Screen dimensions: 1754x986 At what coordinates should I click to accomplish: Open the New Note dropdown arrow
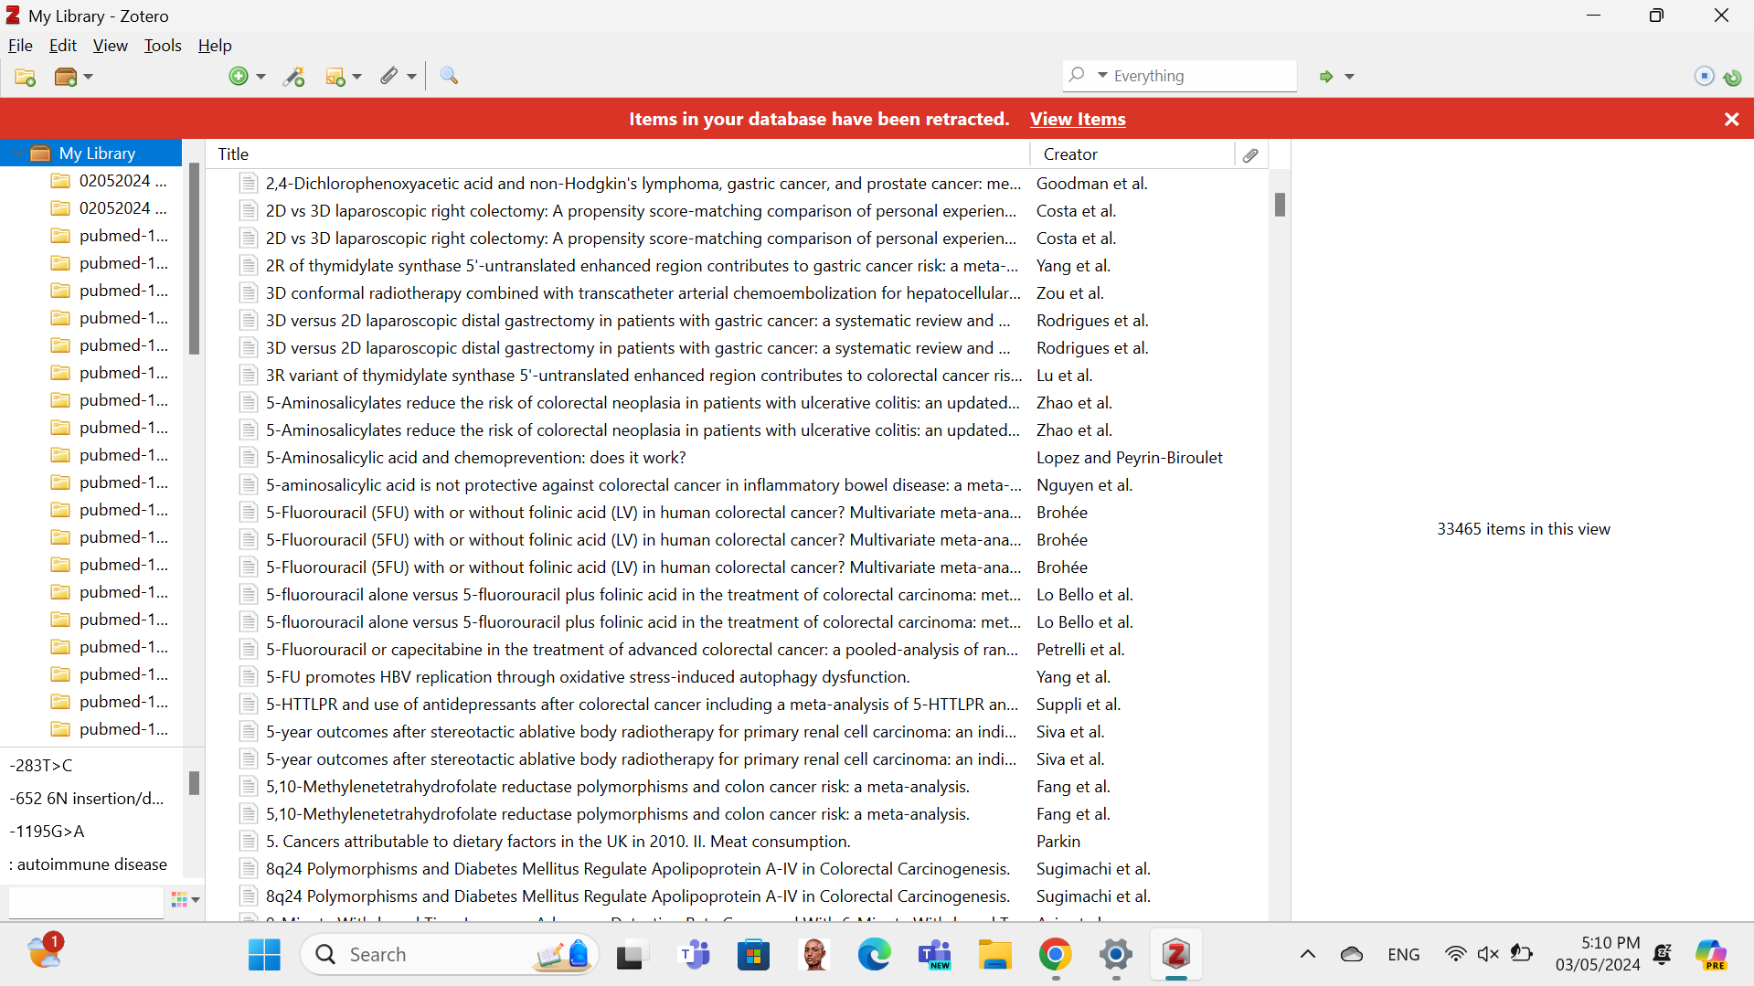click(356, 77)
